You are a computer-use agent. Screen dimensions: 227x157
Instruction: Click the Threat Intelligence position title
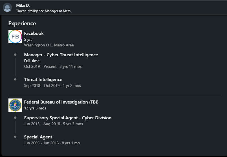(x=43, y=80)
